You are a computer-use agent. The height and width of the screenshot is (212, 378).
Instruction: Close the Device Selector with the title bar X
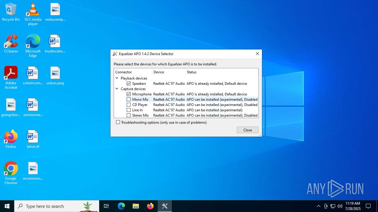click(258, 54)
